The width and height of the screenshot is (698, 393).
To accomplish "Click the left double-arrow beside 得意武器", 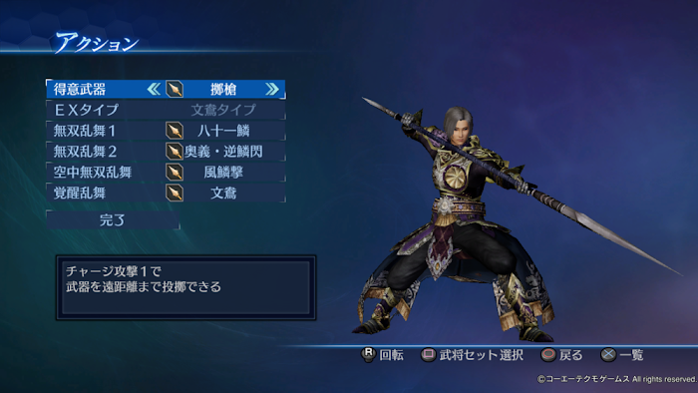I will 154,89.
